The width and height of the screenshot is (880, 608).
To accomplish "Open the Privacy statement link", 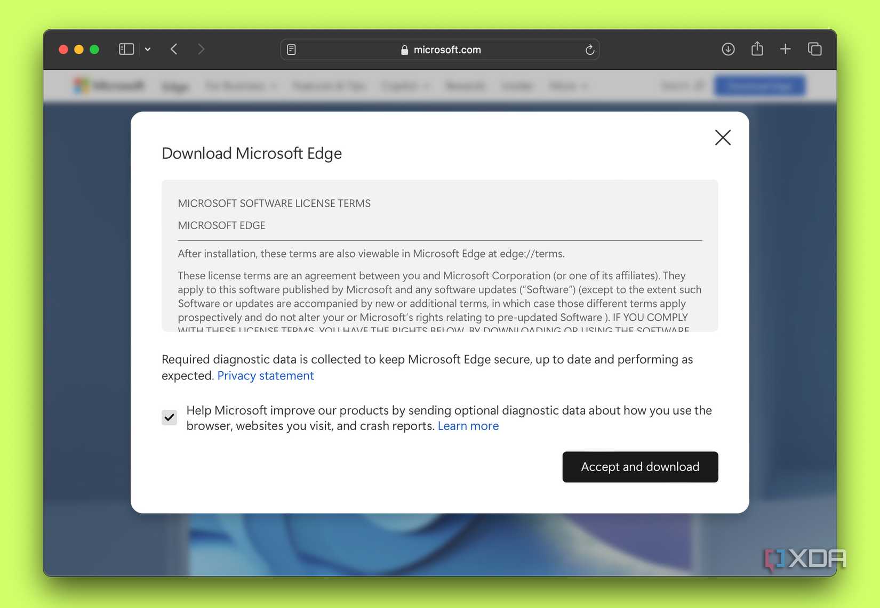I will click(x=266, y=376).
